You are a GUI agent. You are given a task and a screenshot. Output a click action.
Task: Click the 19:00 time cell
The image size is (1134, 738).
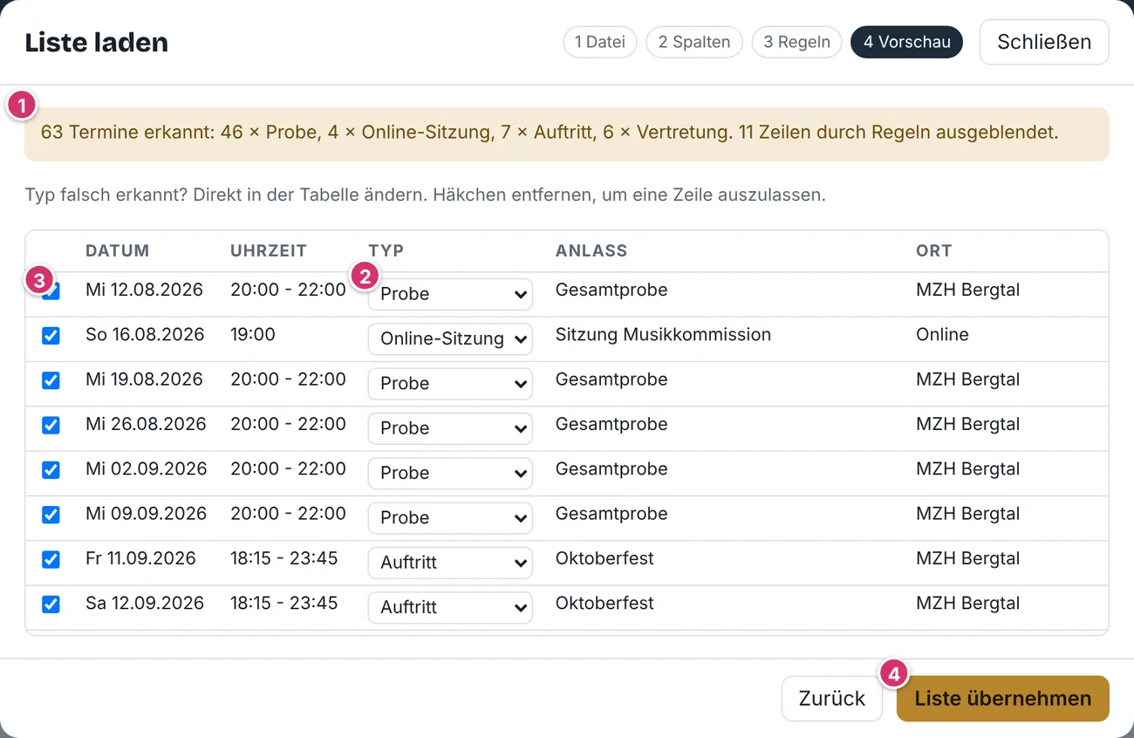coord(253,334)
